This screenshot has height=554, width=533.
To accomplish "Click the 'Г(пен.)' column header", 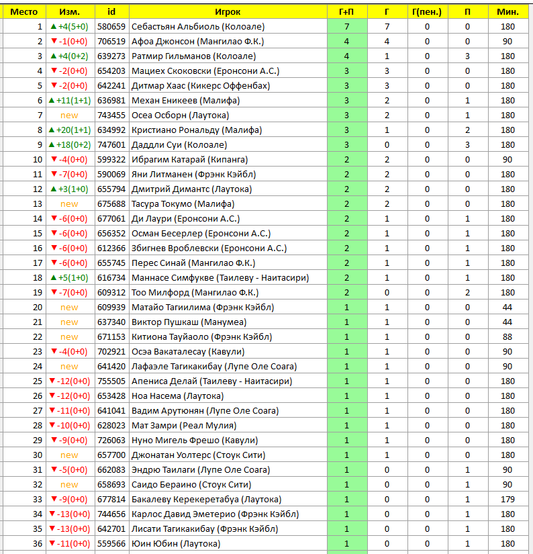I will coord(427,11).
